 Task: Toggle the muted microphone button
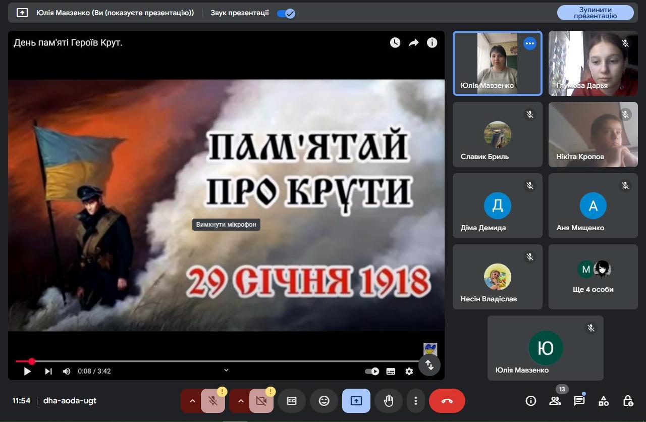[213, 401]
